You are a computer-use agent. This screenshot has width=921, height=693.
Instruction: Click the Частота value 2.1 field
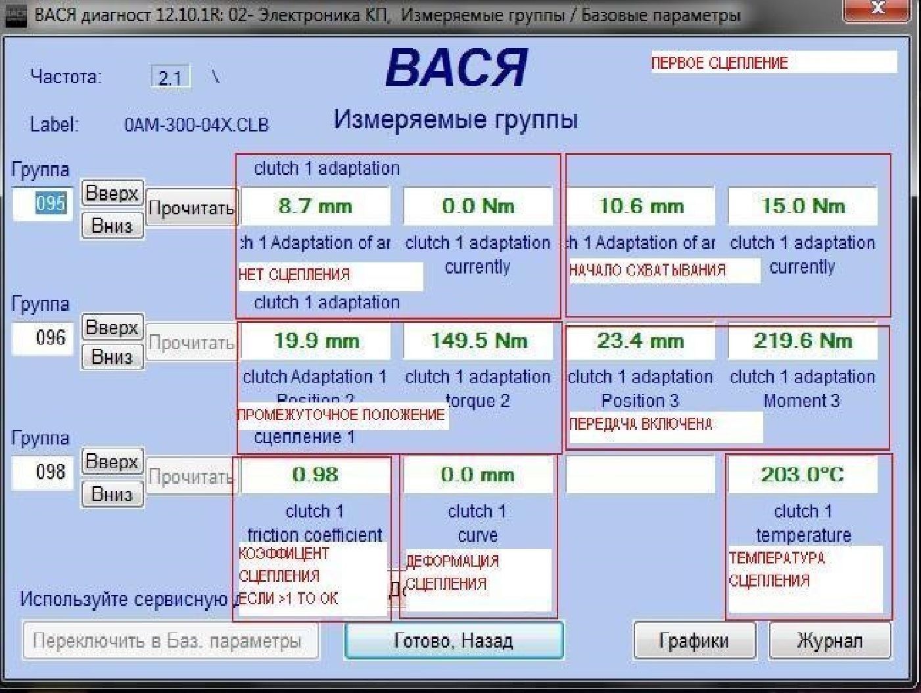(x=171, y=78)
